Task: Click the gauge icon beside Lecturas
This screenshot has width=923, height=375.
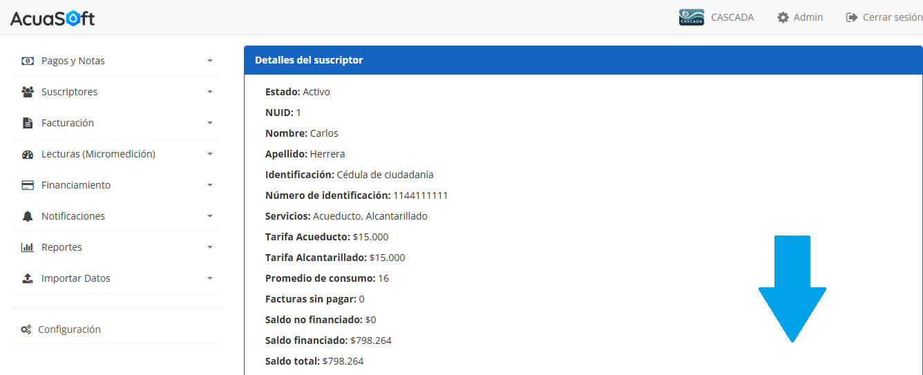Action: (28, 154)
